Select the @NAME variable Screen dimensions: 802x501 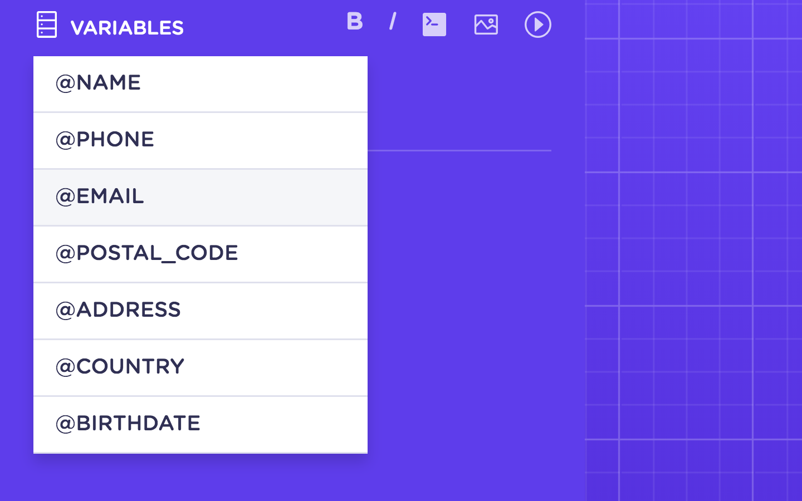coord(200,84)
